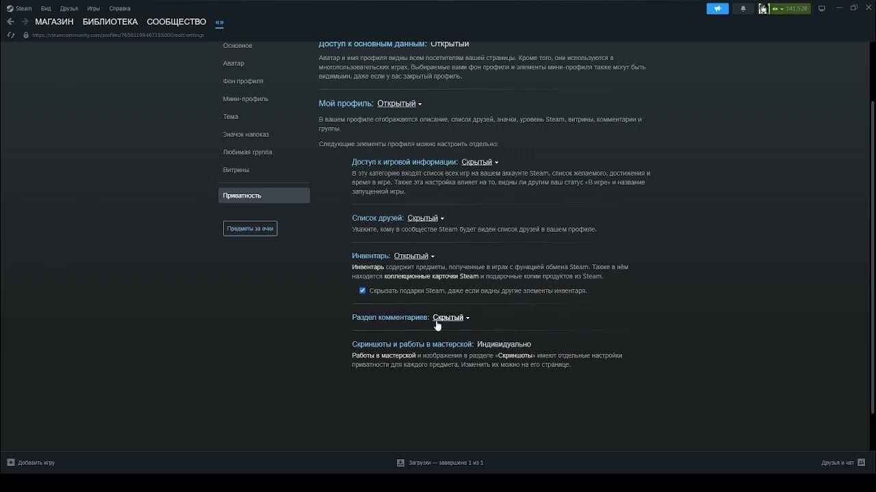Go to БИБЛИОТЕКА tab
876x492 pixels.
[x=110, y=22]
